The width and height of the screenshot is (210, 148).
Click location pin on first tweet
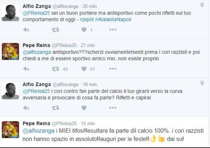(x=202, y=5)
